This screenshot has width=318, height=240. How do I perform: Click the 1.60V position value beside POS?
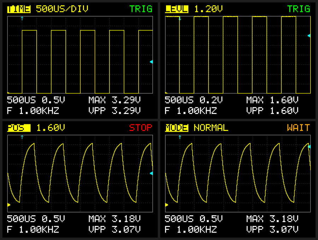[51, 128]
